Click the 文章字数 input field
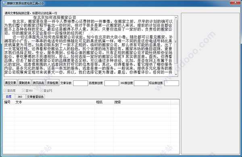The image size is (242, 157). tap(80, 83)
